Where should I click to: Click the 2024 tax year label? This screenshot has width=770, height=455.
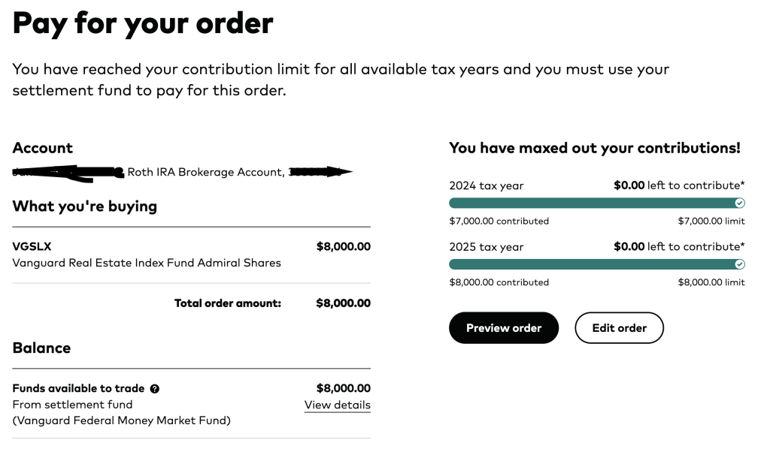(x=486, y=185)
